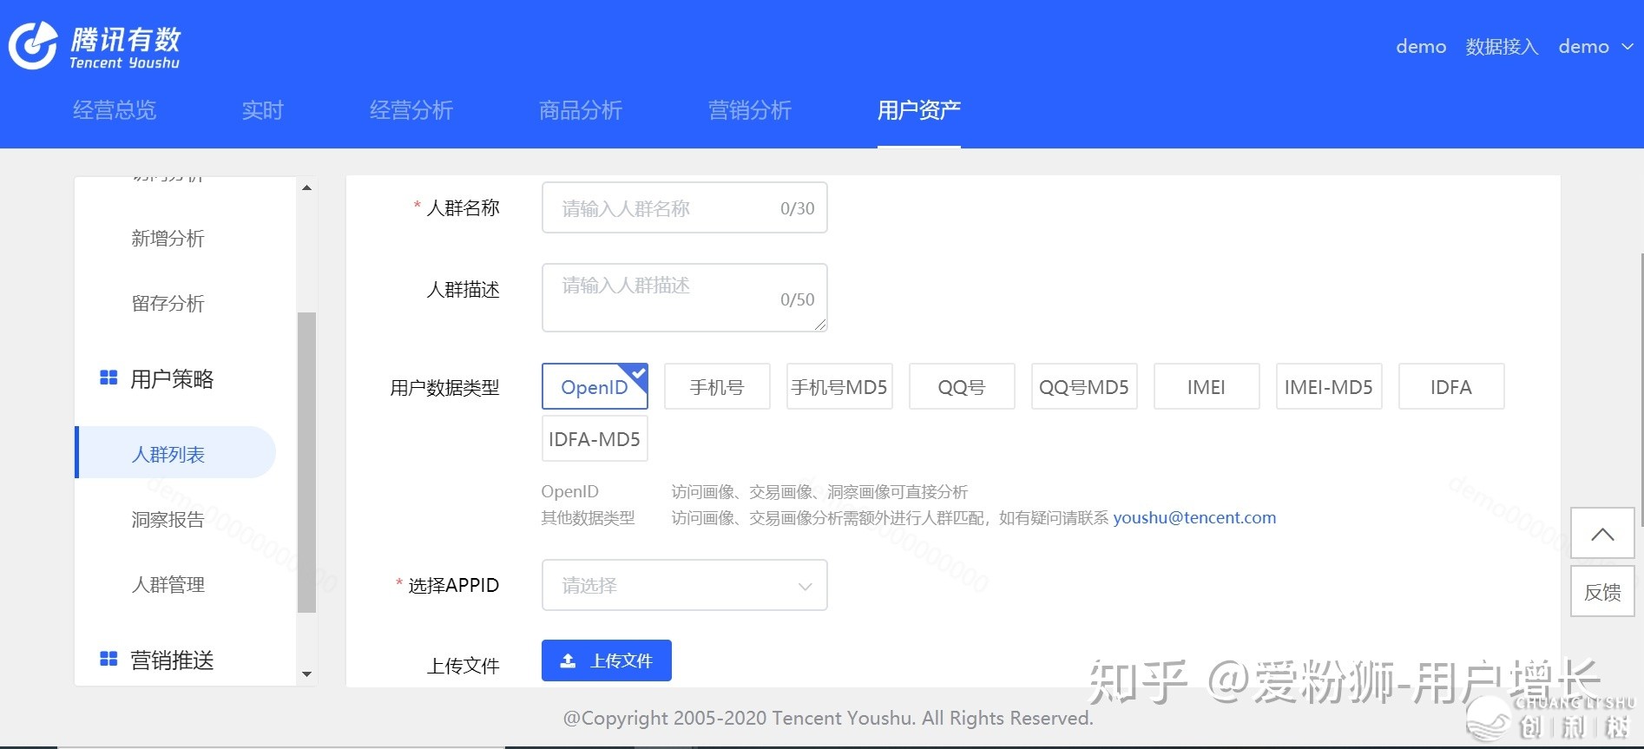Select the QQ号 data type option
The image size is (1644, 749).
(962, 387)
